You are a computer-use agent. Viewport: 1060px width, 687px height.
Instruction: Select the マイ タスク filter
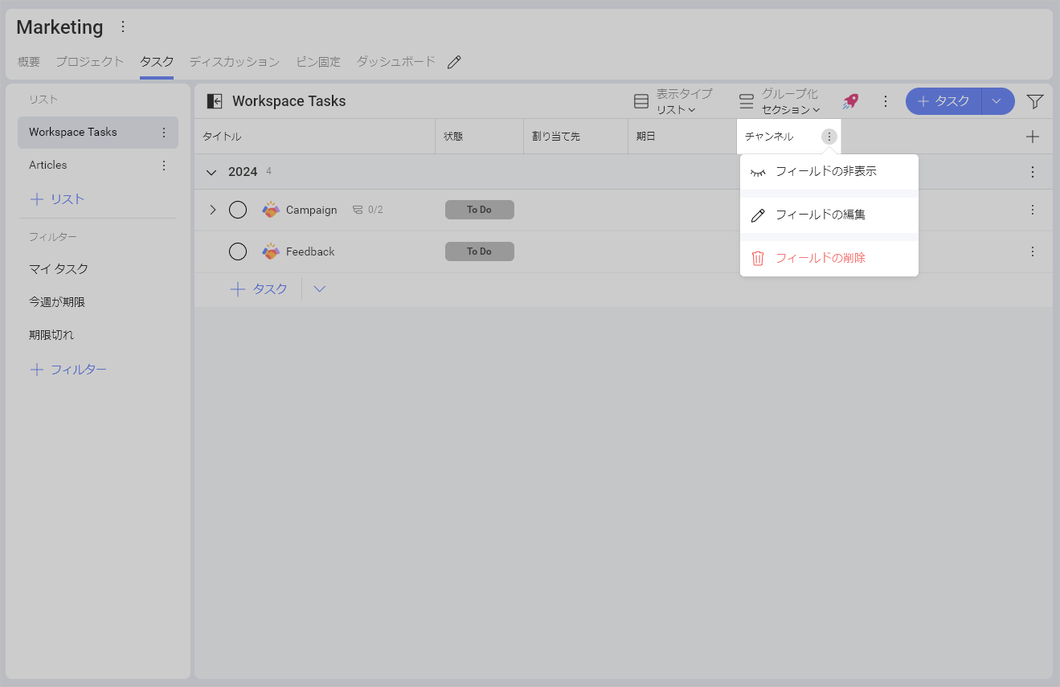tap(59, 269)
